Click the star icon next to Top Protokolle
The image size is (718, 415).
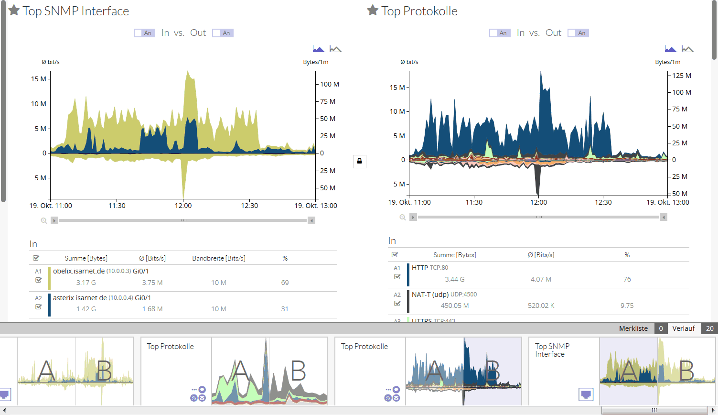373,11
